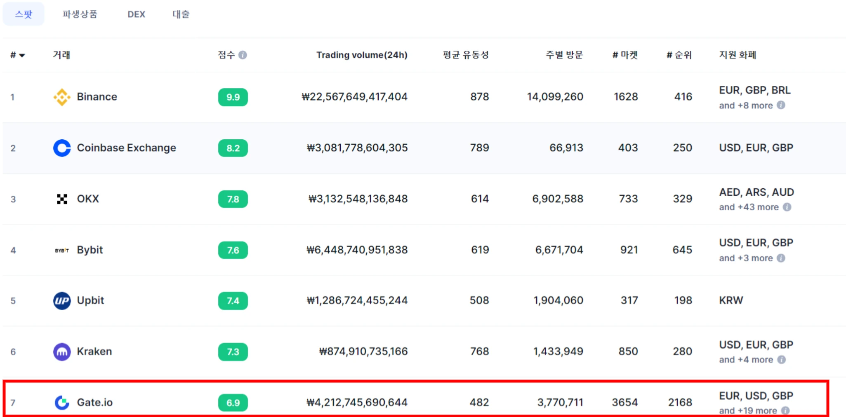Viewport: 846px width, 417px height.
Task: Click the Coinbase Exchange logo
Action: click(62, 148)
